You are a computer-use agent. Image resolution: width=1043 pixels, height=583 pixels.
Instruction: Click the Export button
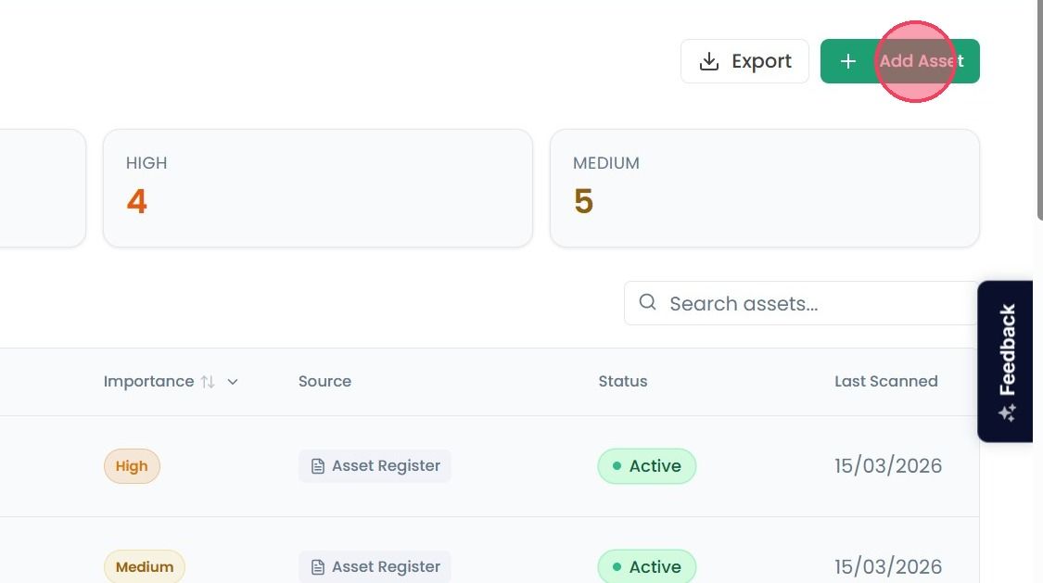[x=744, y=61]
